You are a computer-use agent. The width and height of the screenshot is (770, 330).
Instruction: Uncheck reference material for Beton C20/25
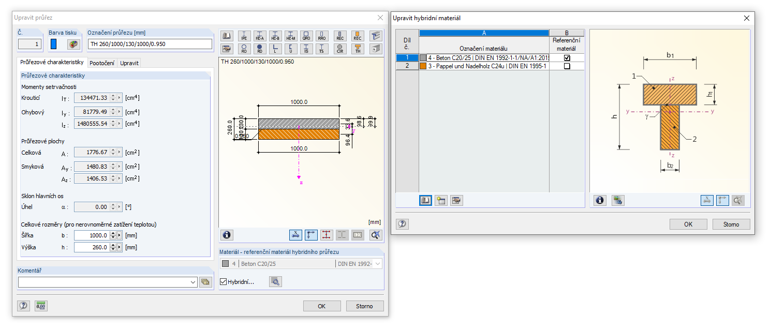click(567, 58)
